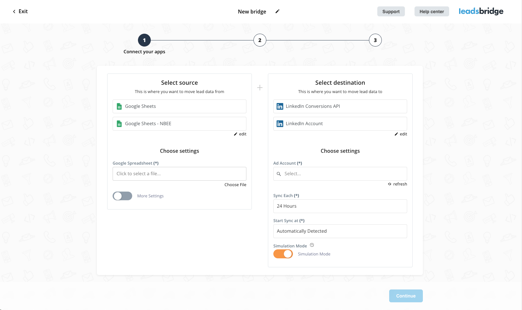This screenshot has width=522, height=310.
Task: Click the Simulation Mode help question icon
Action: point(312,245)
